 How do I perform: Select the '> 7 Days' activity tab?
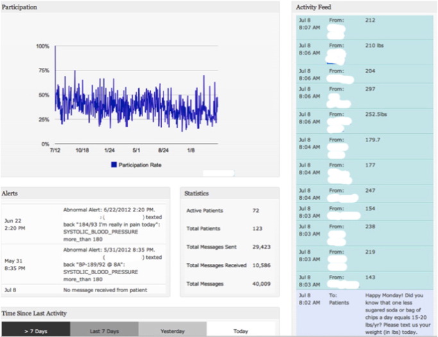(35, 331)
